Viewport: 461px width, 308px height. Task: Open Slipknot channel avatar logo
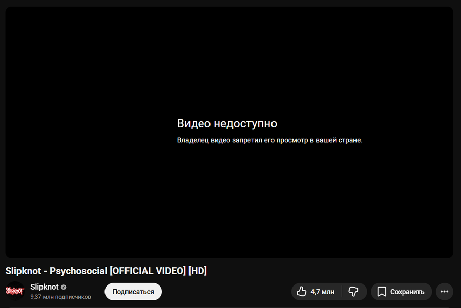point(15,291)
